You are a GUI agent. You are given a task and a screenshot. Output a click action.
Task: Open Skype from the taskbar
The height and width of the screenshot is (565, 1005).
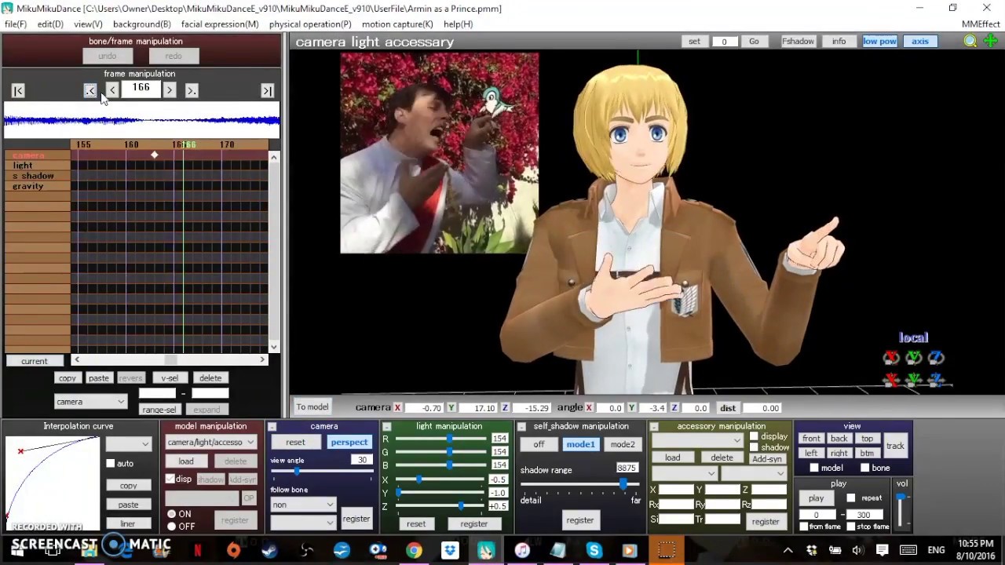pos(594,550)
